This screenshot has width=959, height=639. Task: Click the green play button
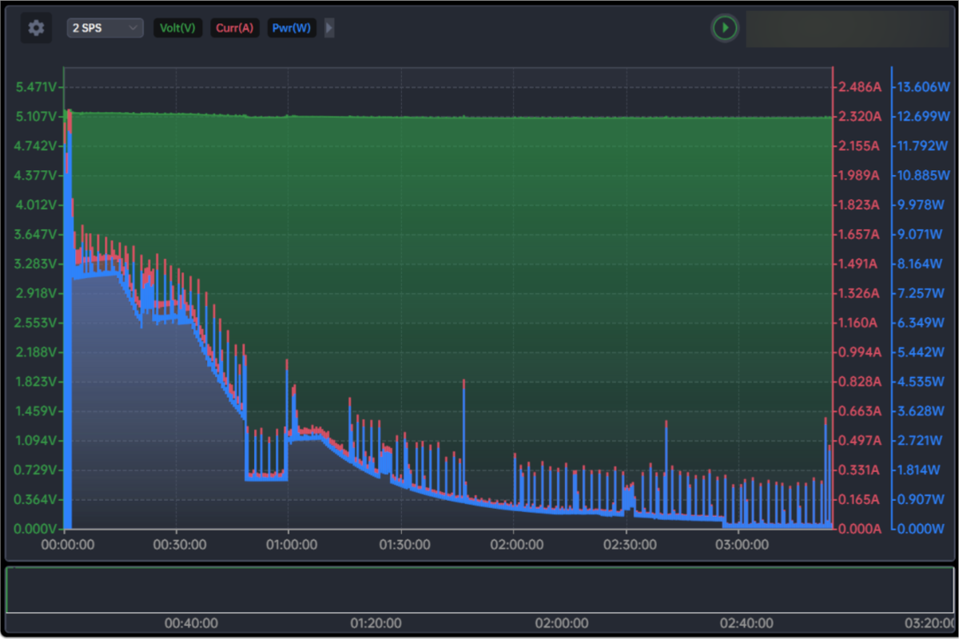[x=725, y=28]
